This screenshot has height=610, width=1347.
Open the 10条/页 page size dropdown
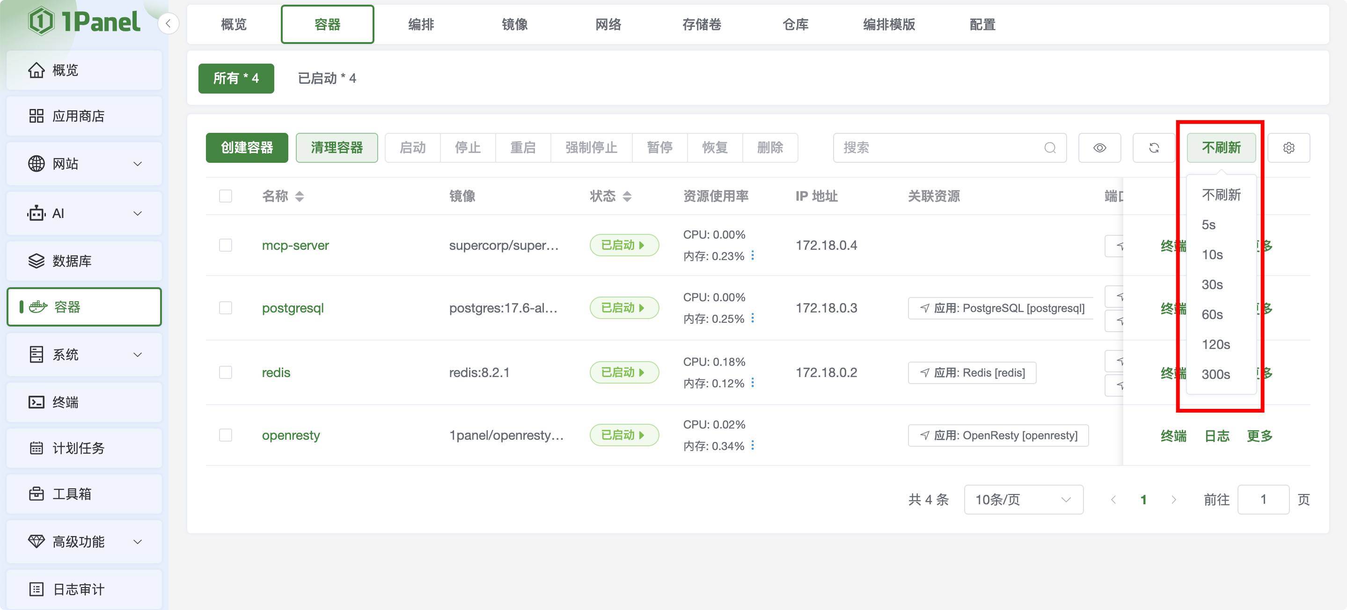(x=1023, y=500)
